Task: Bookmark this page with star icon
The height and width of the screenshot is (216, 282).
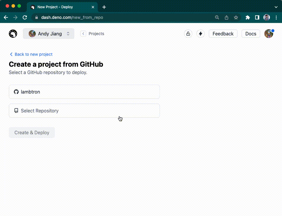Action: pyautogui.click(x=236, y=17)
